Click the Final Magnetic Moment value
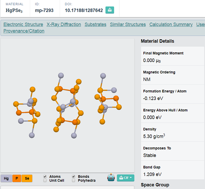Viewport: 205px width, 189px height. (152, 61)
